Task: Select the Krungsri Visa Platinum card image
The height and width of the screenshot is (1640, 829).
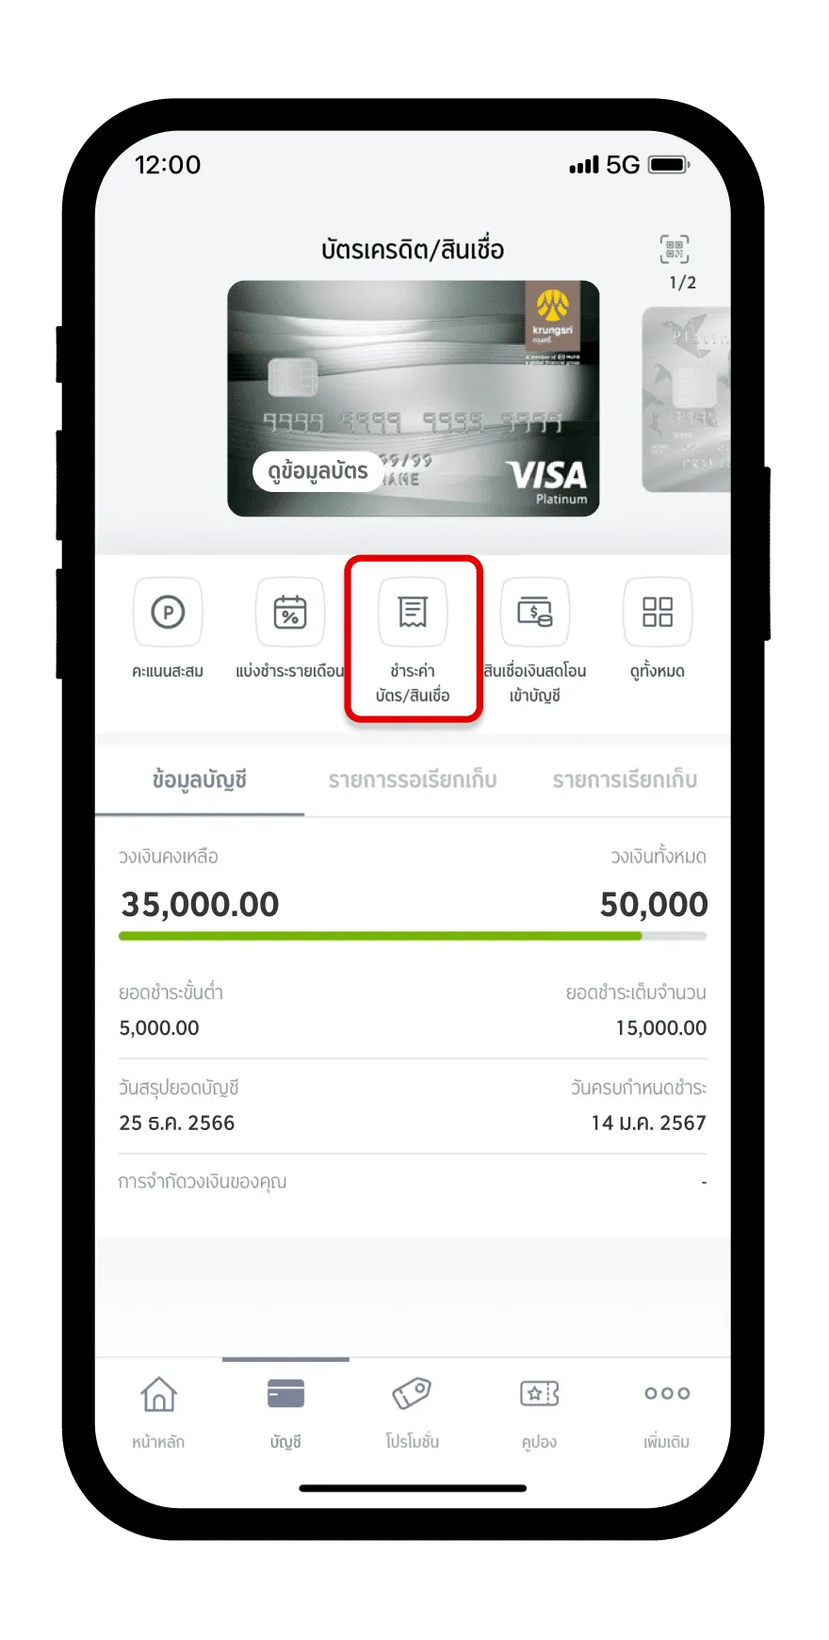Action: [x=413, y=398]
